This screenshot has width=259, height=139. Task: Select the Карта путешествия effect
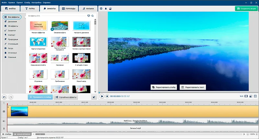(x=38, y=42)
